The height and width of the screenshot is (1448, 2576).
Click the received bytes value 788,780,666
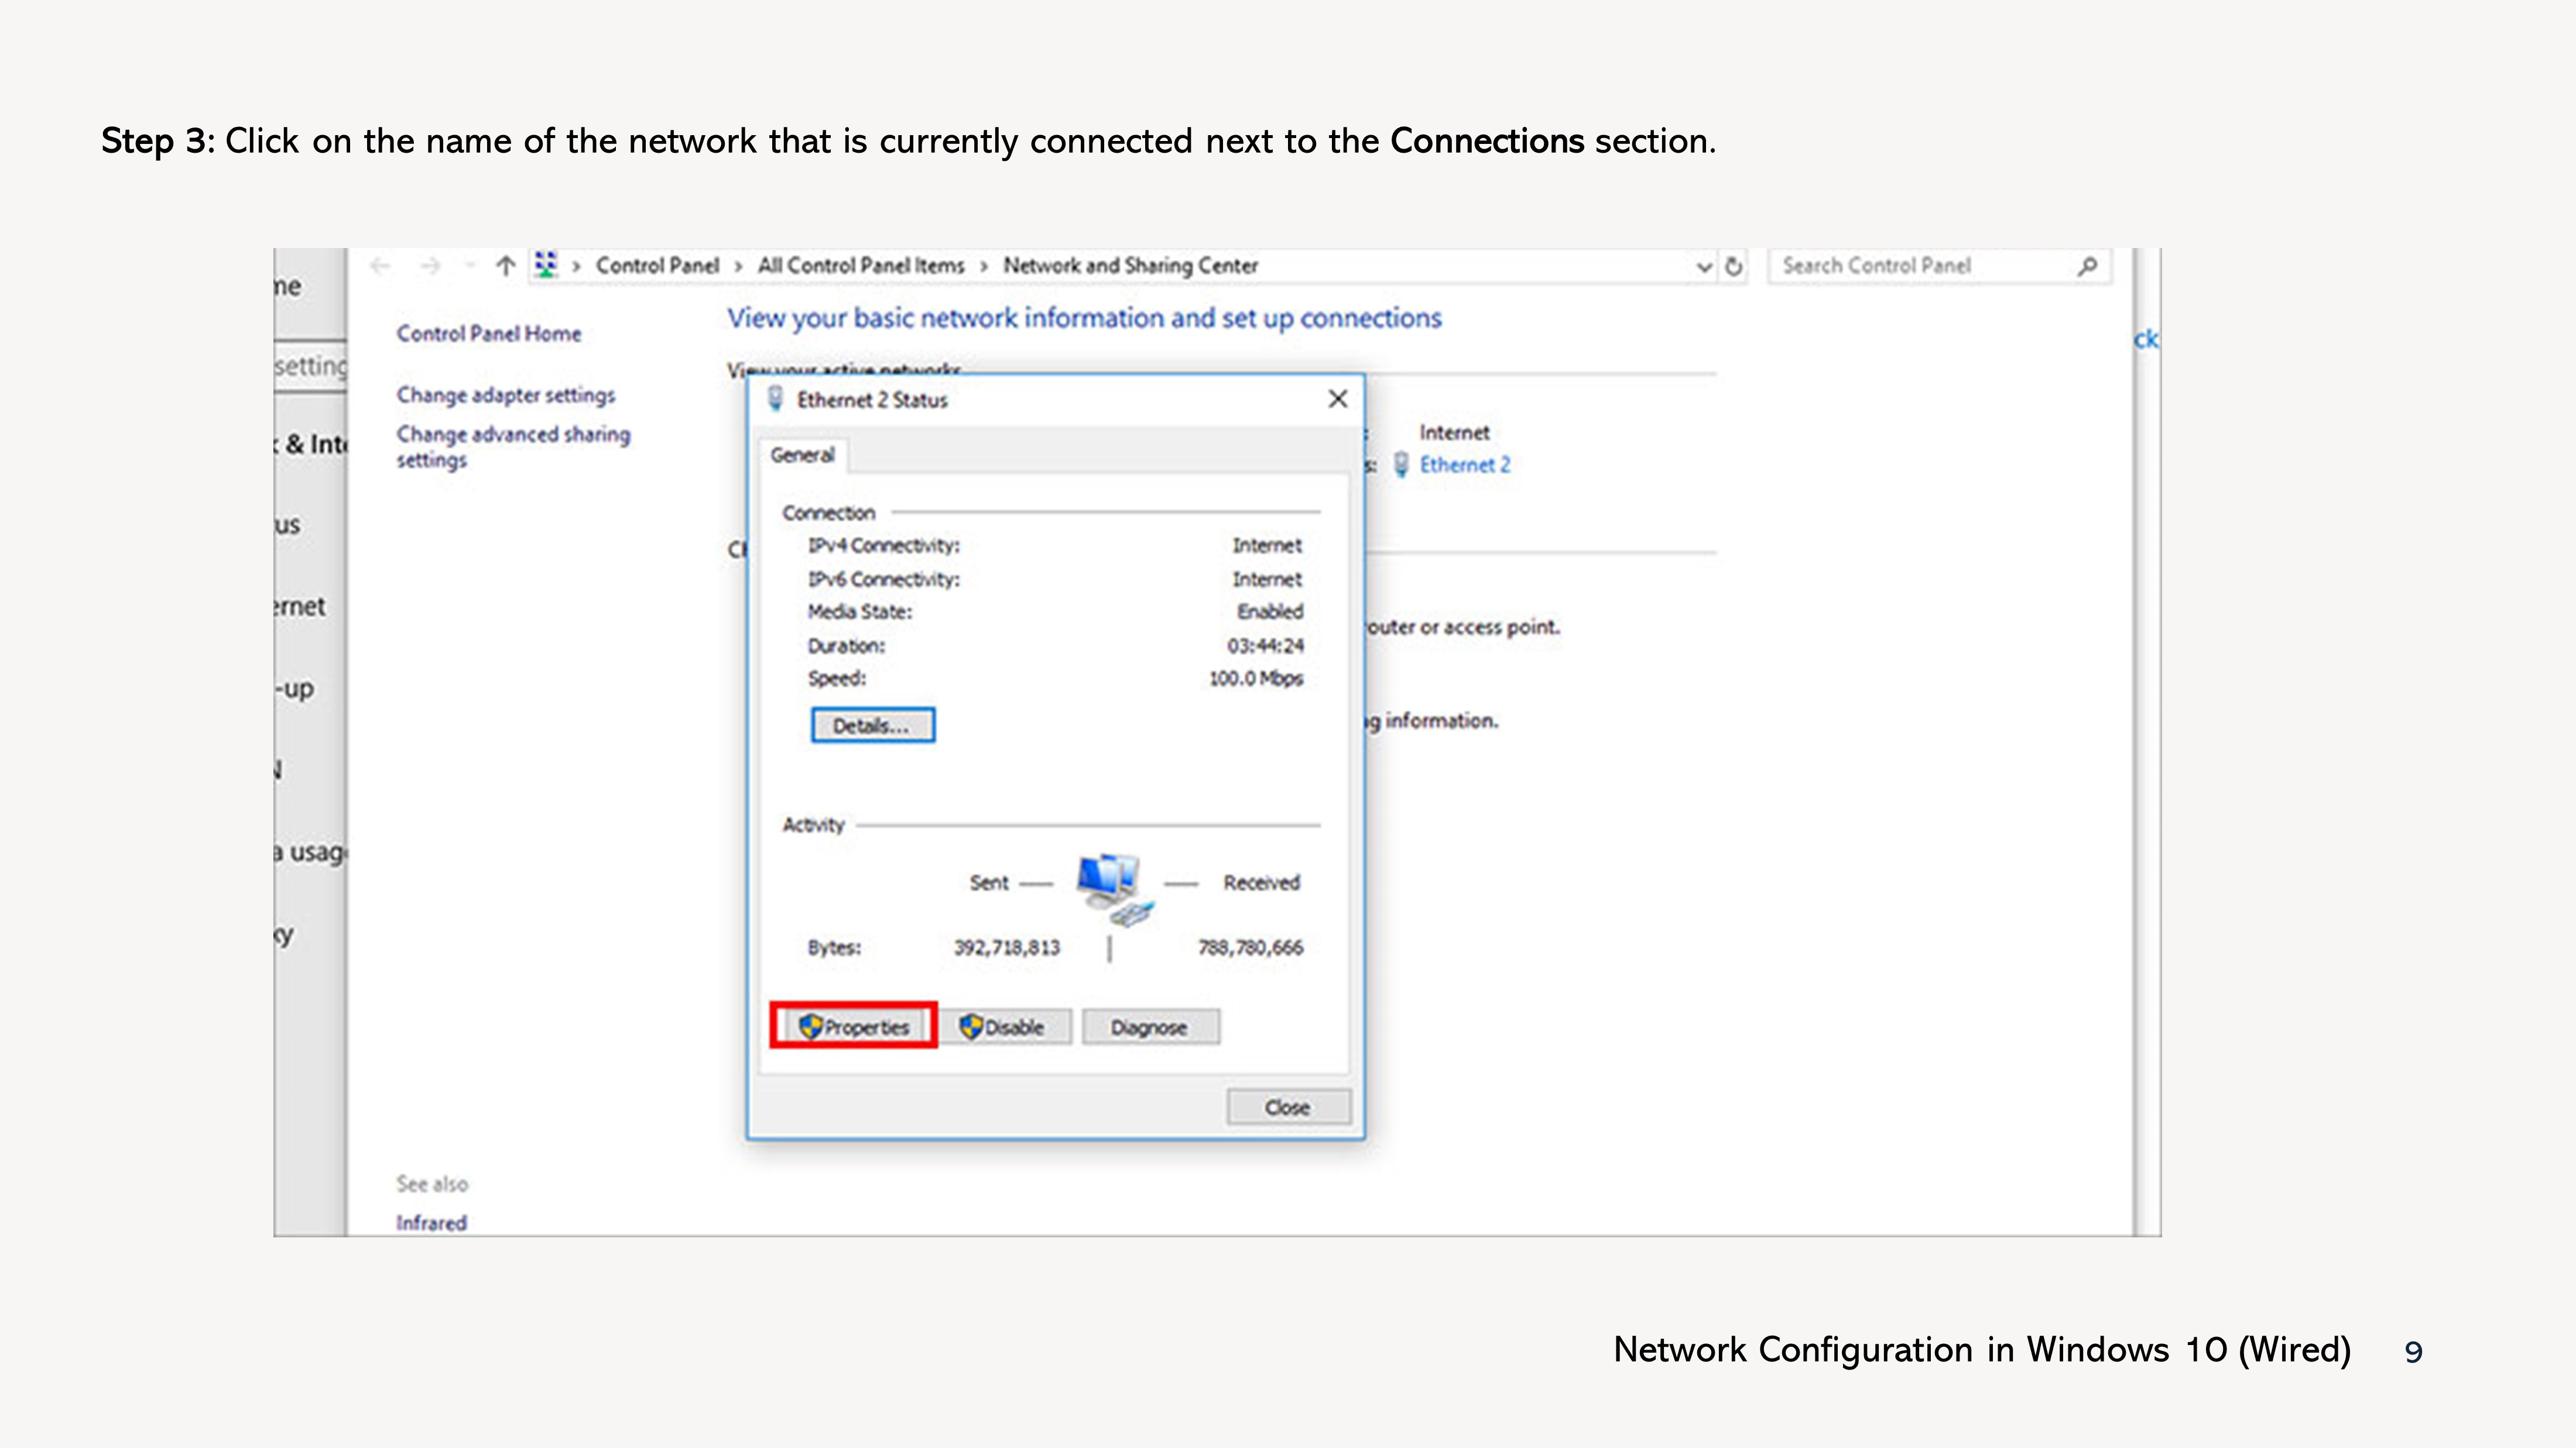(1250, 947)
